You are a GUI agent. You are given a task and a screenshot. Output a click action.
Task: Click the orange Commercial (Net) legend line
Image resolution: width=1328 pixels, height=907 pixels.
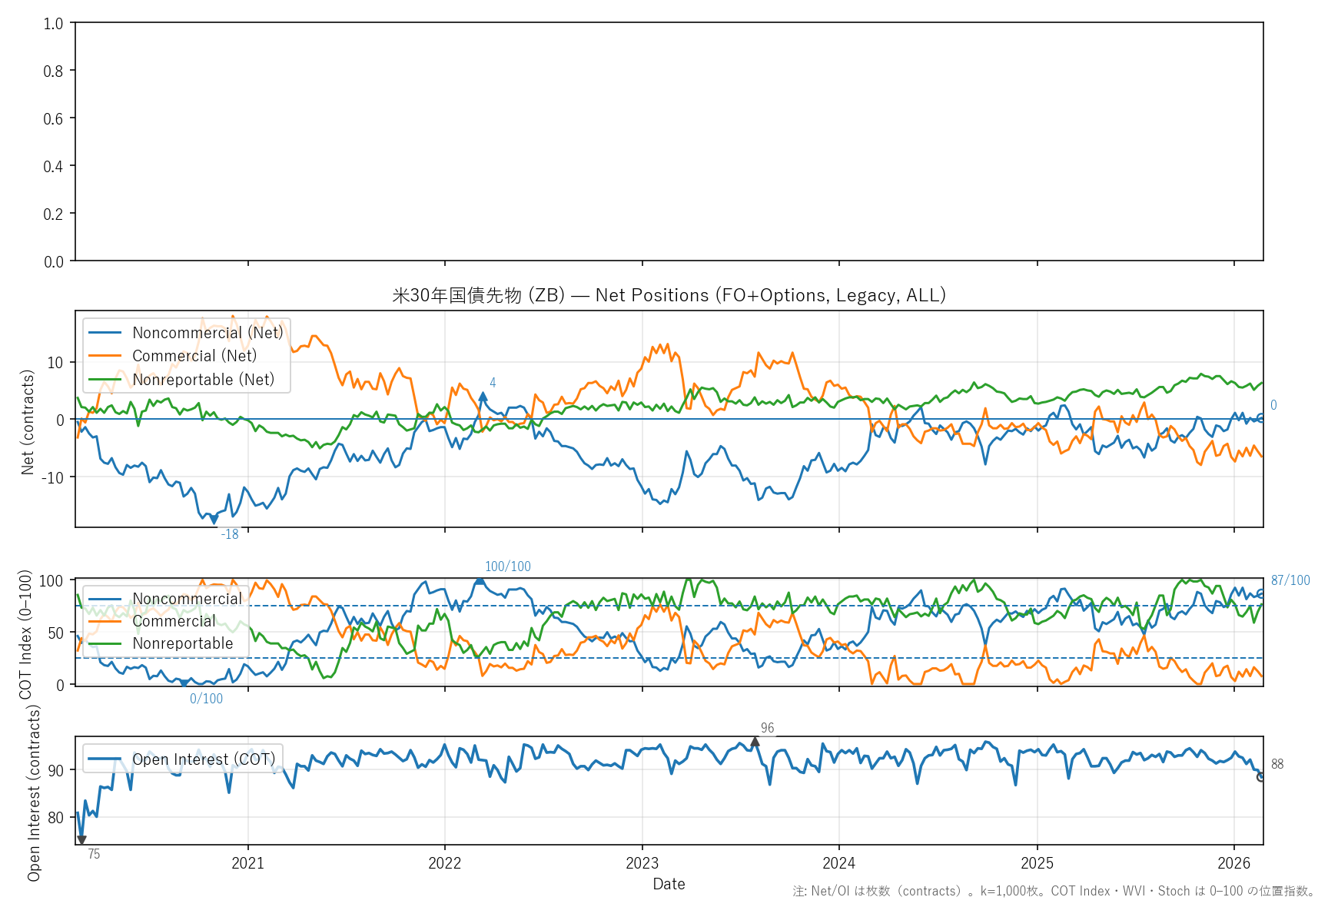pyautogui.click(x=105, y=356)
